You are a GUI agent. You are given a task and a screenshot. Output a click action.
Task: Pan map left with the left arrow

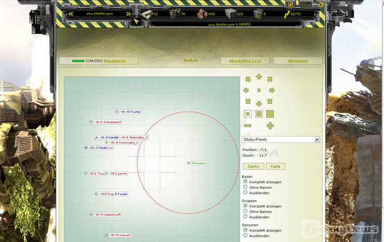[x=246, y=90]
